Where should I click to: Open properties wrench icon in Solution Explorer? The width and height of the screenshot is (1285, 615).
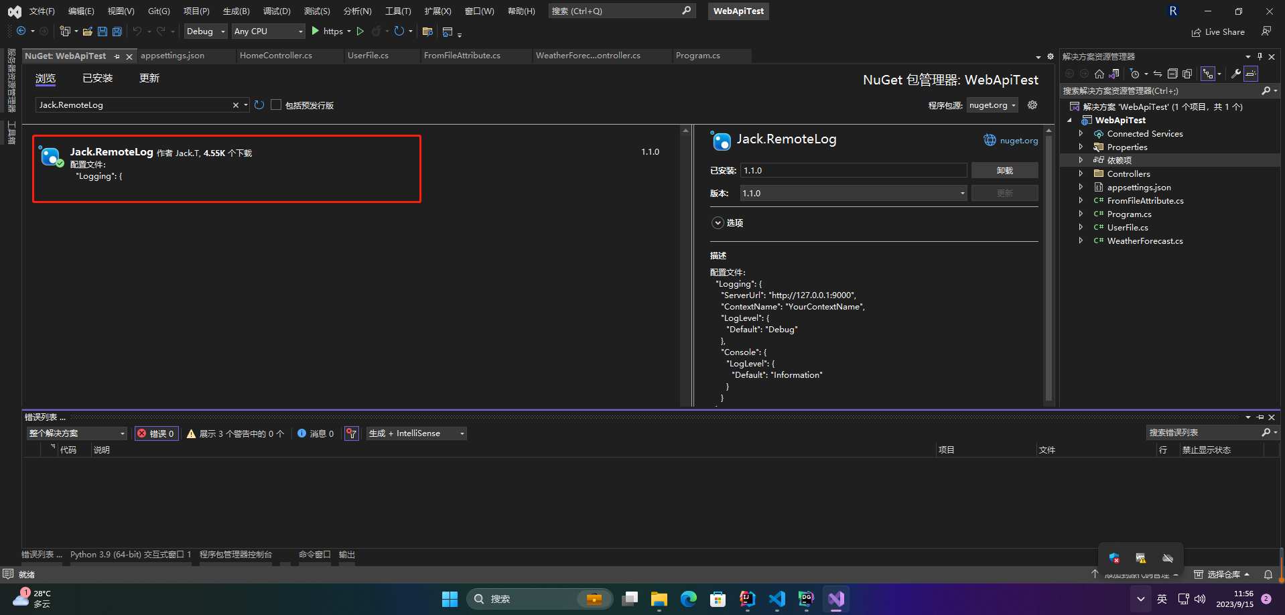coord(1235,74)
